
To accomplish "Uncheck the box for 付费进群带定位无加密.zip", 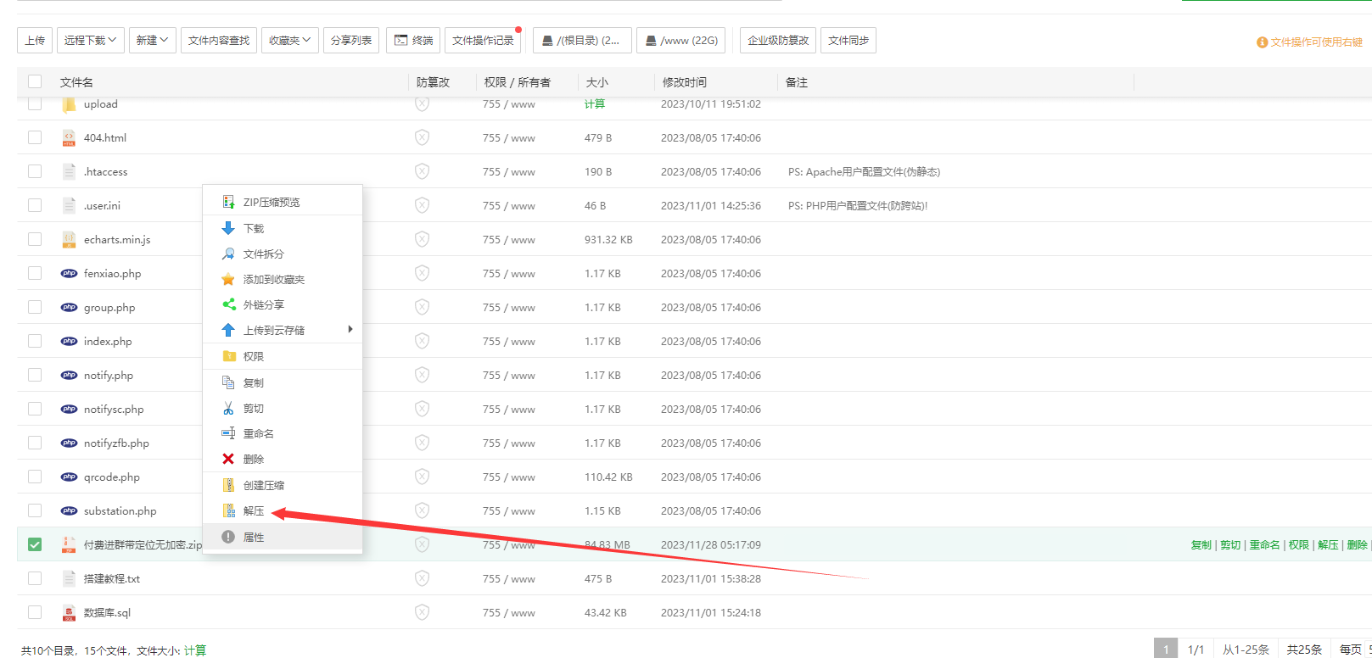I will point(35,544).
